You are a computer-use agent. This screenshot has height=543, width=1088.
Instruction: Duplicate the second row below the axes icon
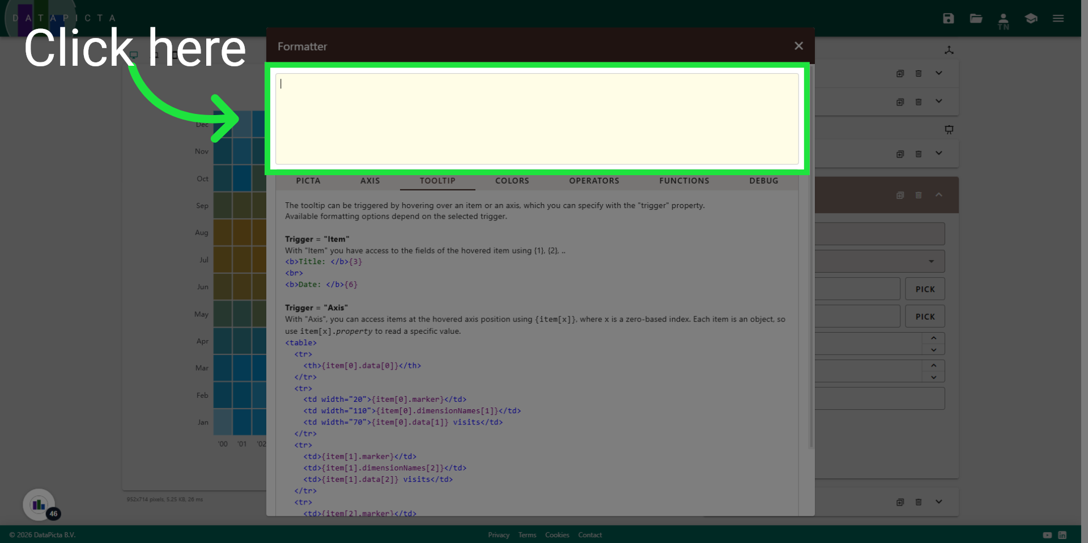tap(900, 102)
